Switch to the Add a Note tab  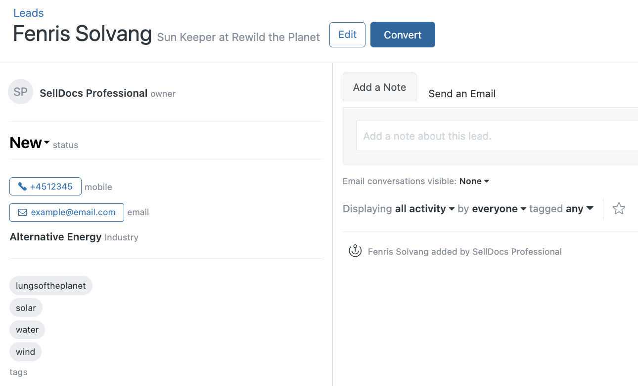pyautogui.click(x=379, y=87)
